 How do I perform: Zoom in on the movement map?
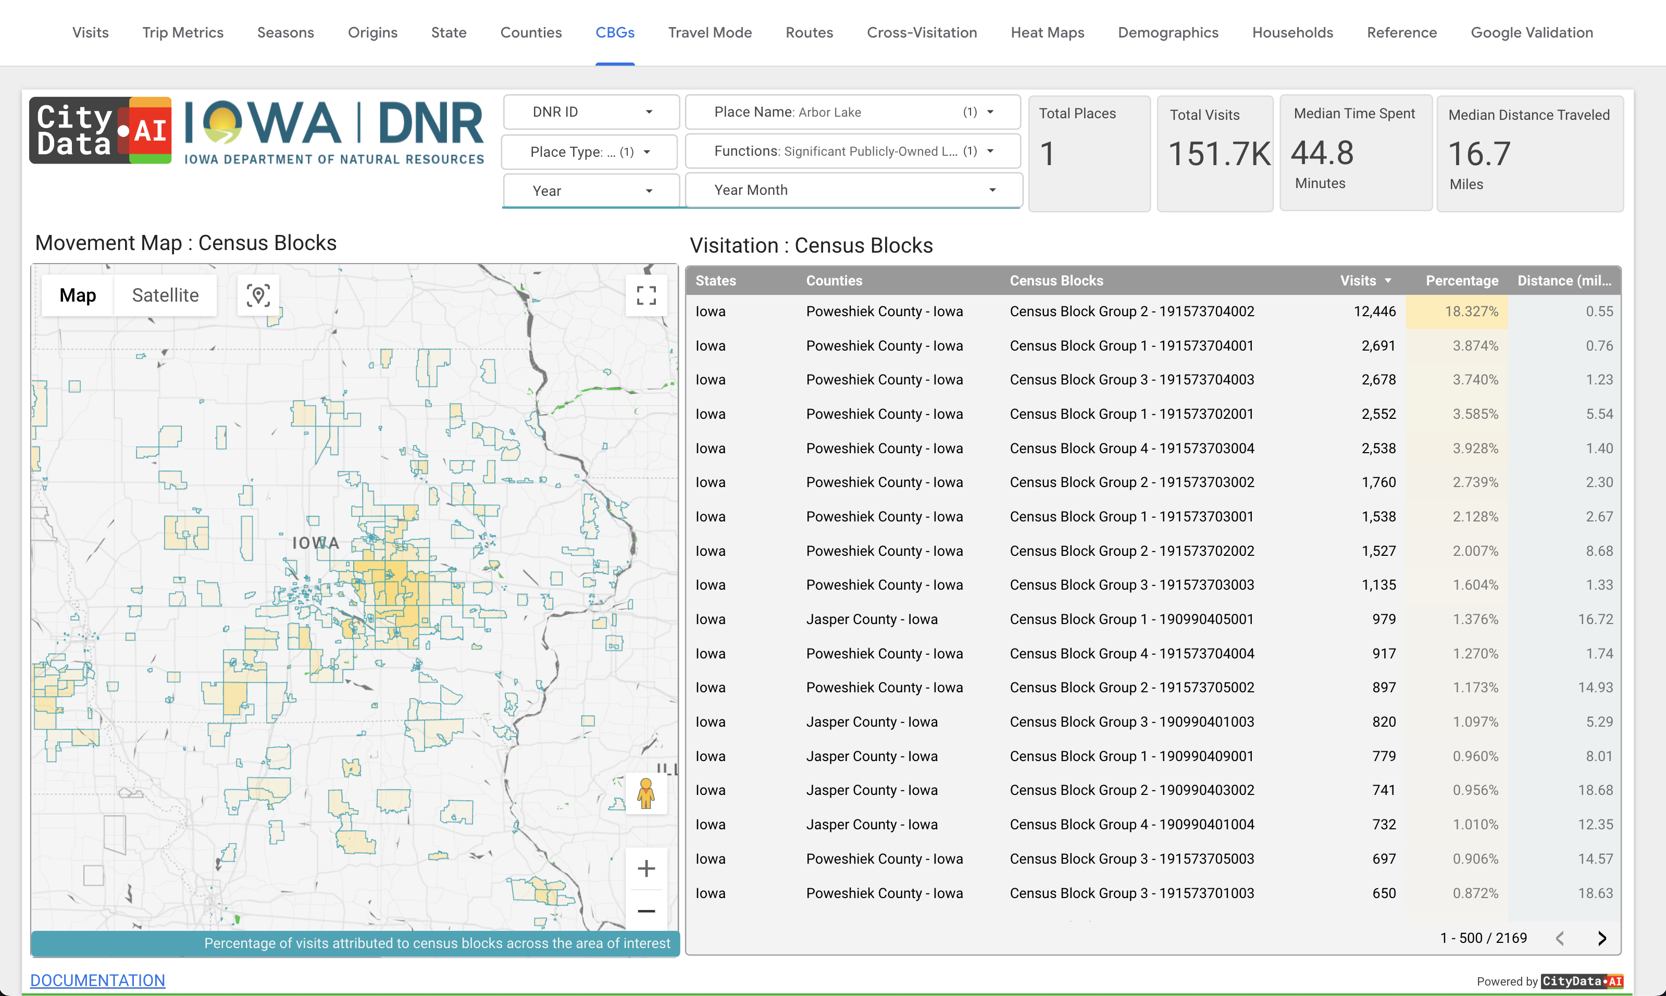click(x=646, y=868)
